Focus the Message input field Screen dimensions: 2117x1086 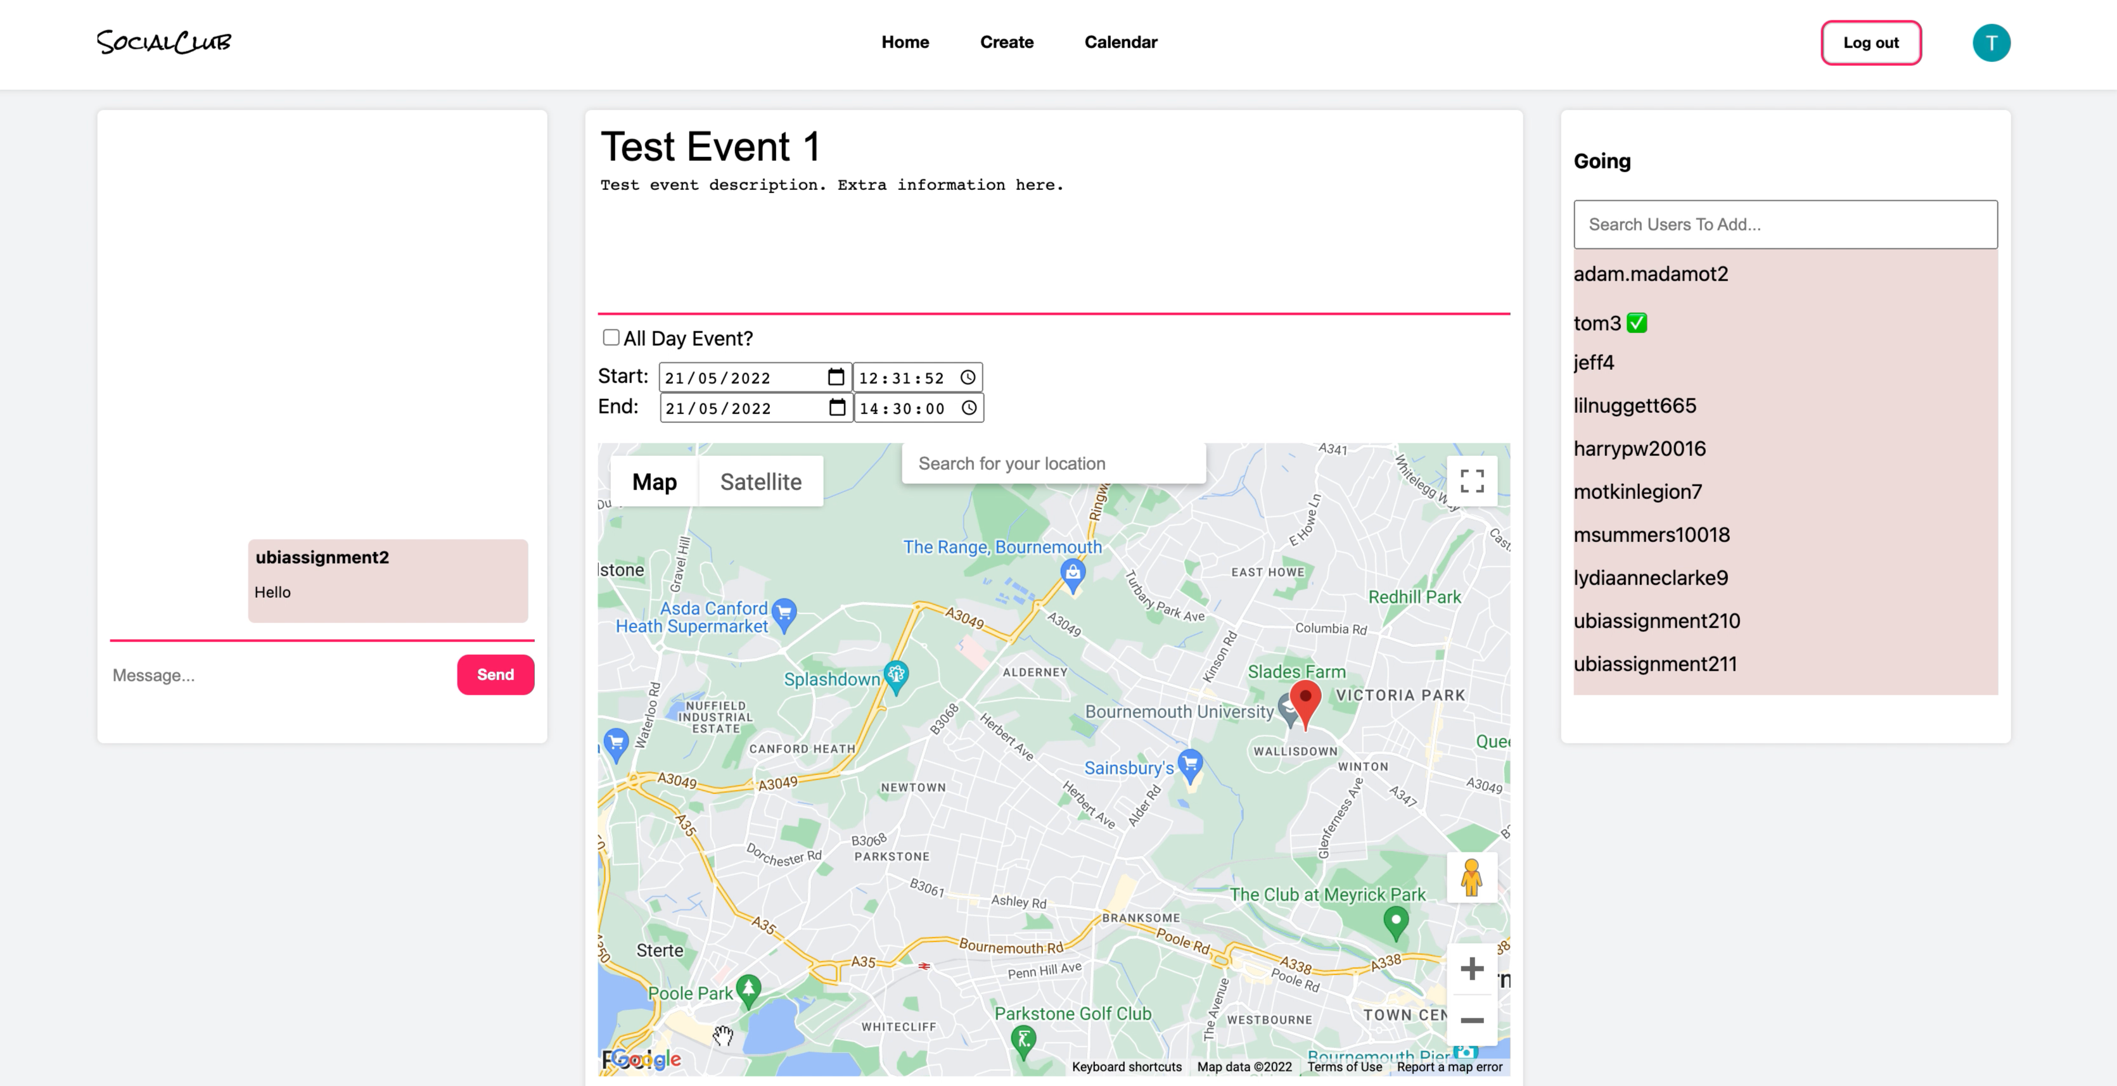point(279,675)
